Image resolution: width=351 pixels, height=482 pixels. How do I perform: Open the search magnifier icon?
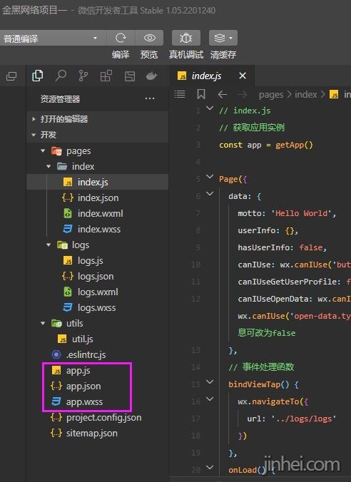(x=61, y=76)
